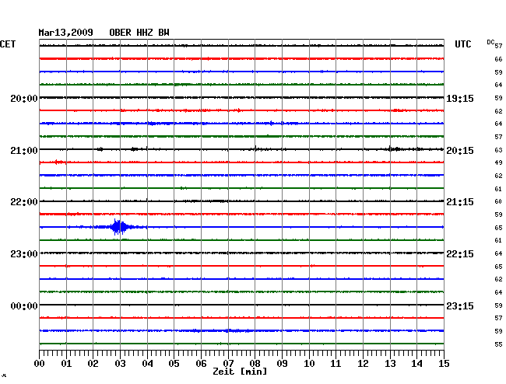
Task: Select minute 12 on the time axis
Action: click(363, 364)
